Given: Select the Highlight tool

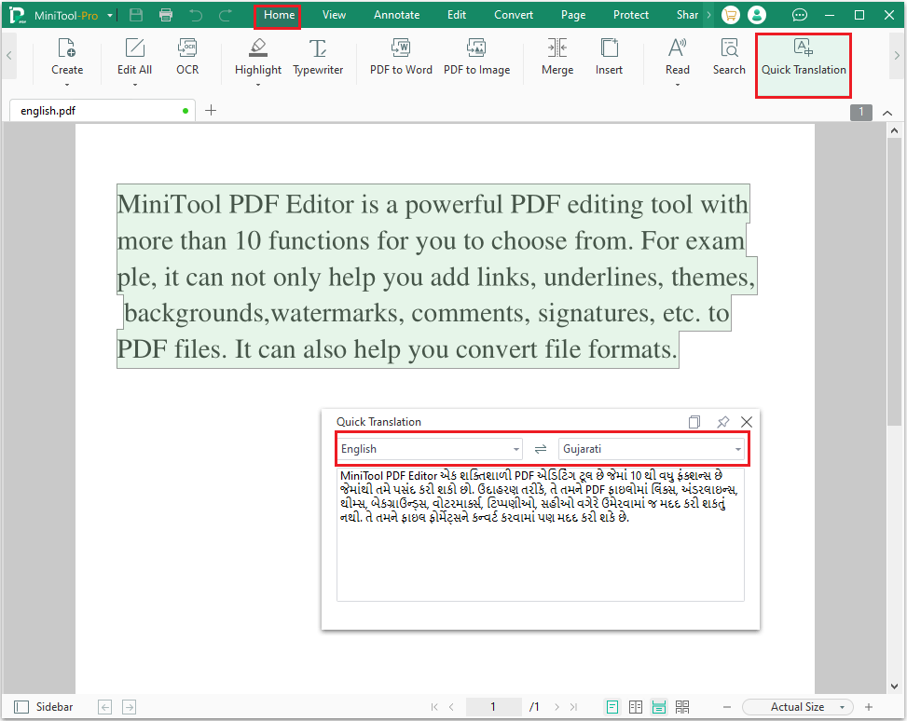Looking at the screenshot, I should click(258, 57).
